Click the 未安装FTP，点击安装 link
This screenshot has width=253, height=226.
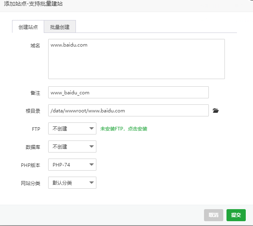click(x=124, y=129)
